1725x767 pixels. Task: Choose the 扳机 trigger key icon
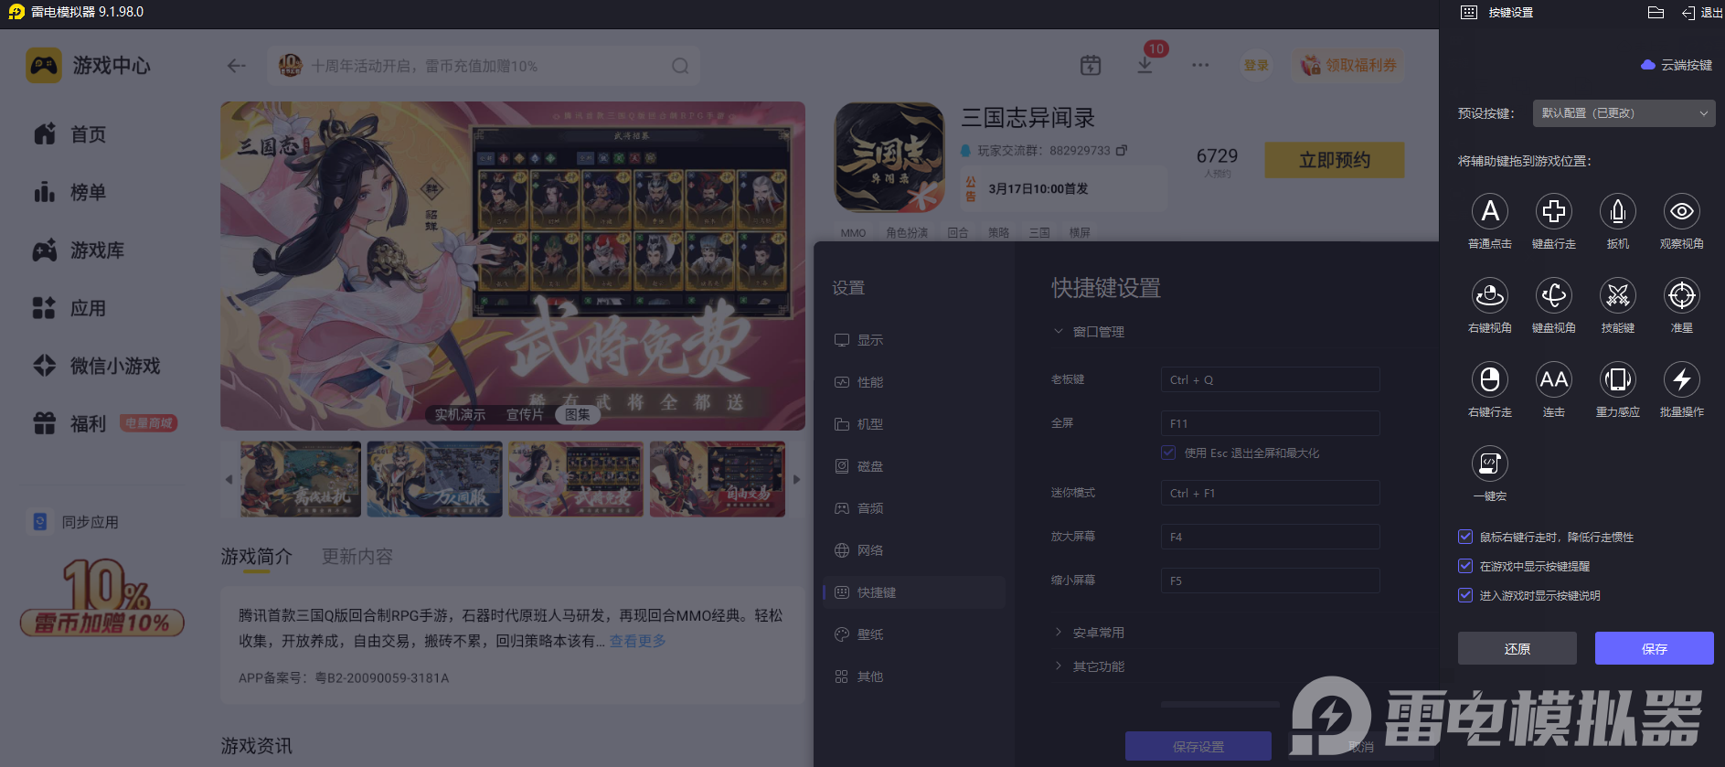pyautogui.click(x=1618, y=211)
